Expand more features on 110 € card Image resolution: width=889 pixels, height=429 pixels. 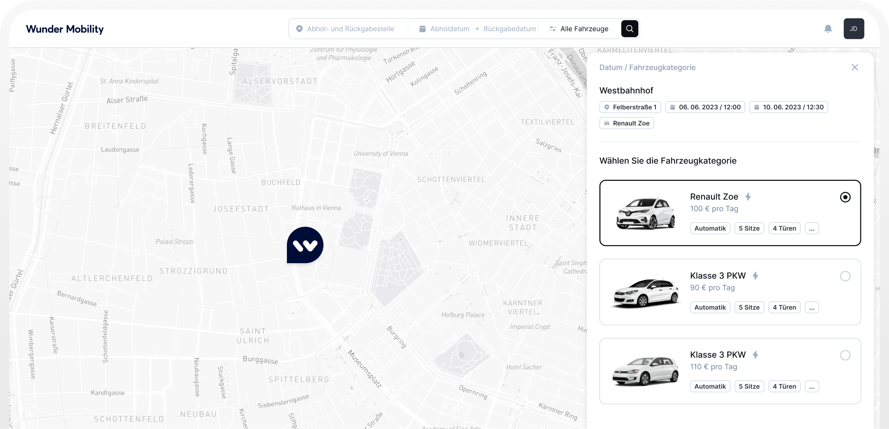(x=812, y=386)
